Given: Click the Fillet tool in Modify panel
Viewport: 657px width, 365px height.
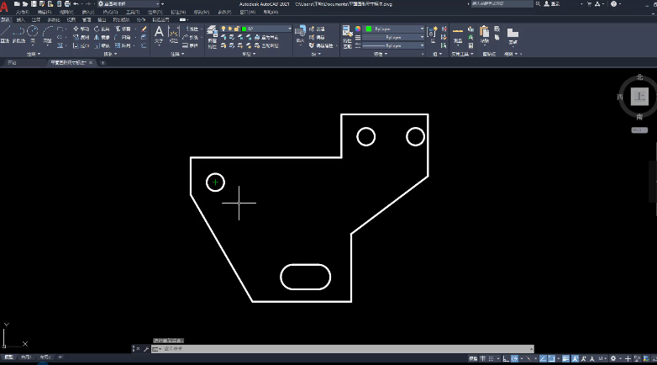Looking at the screenshot, I should [x=123, y=37].
